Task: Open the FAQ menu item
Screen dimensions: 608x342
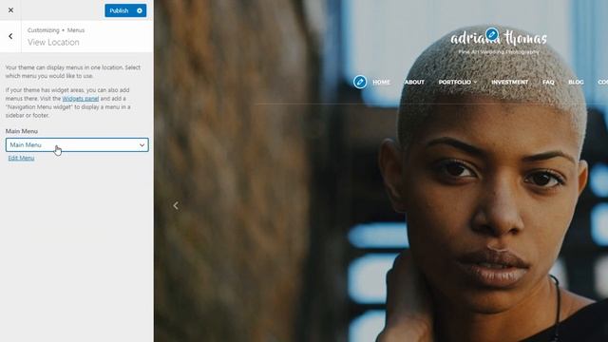Action: coord(548,83)
